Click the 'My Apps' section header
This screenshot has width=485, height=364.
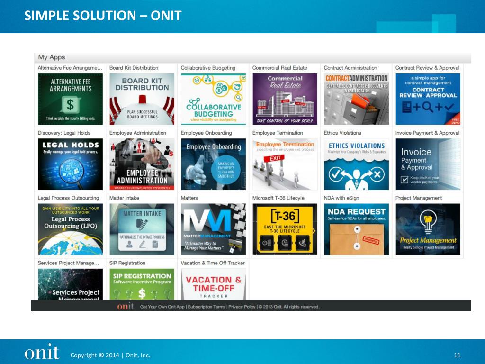(51, 57)
